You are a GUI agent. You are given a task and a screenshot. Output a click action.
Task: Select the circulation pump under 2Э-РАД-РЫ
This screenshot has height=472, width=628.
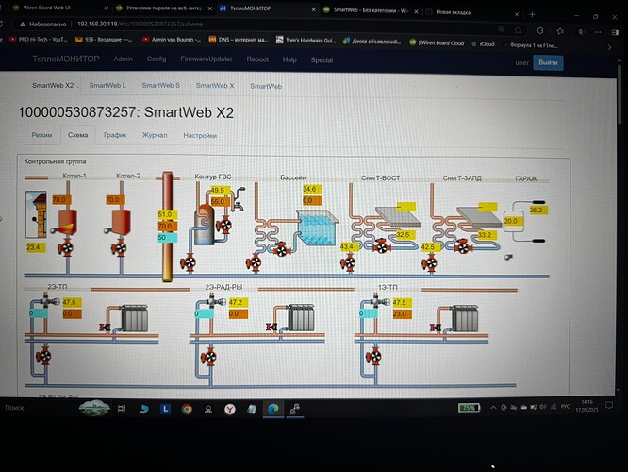pos(208,356)
